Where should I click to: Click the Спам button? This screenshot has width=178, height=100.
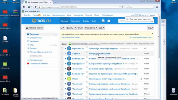[x=80, y=28]
